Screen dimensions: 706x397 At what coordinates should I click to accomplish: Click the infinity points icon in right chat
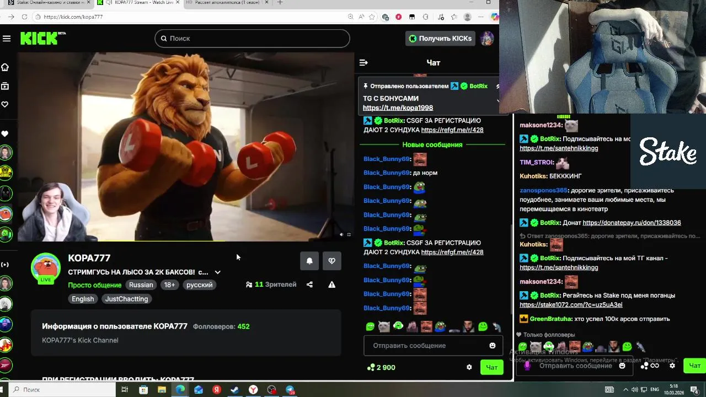click(654, 366)
